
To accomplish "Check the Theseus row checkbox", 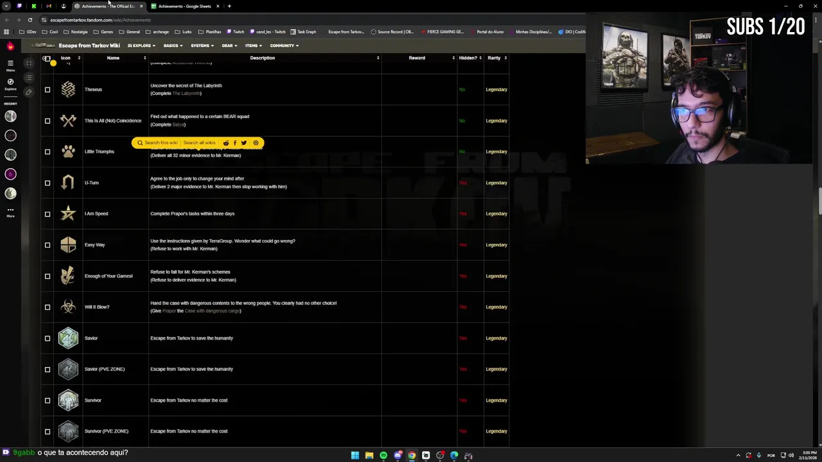I will click(x=48, y=90).
